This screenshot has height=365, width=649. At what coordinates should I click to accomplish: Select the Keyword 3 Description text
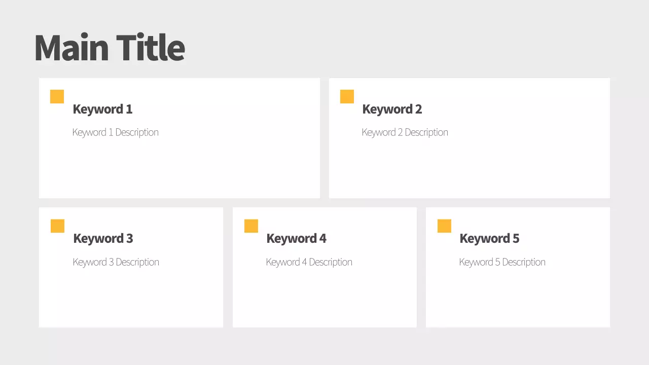point(116,262)
